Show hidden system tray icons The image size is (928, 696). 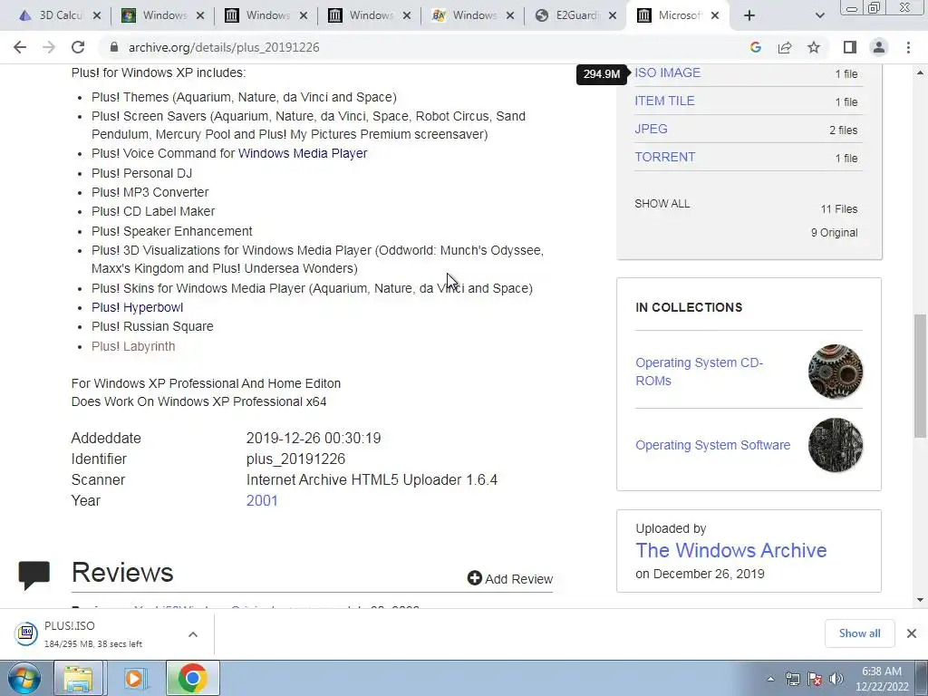coord(770,679)
